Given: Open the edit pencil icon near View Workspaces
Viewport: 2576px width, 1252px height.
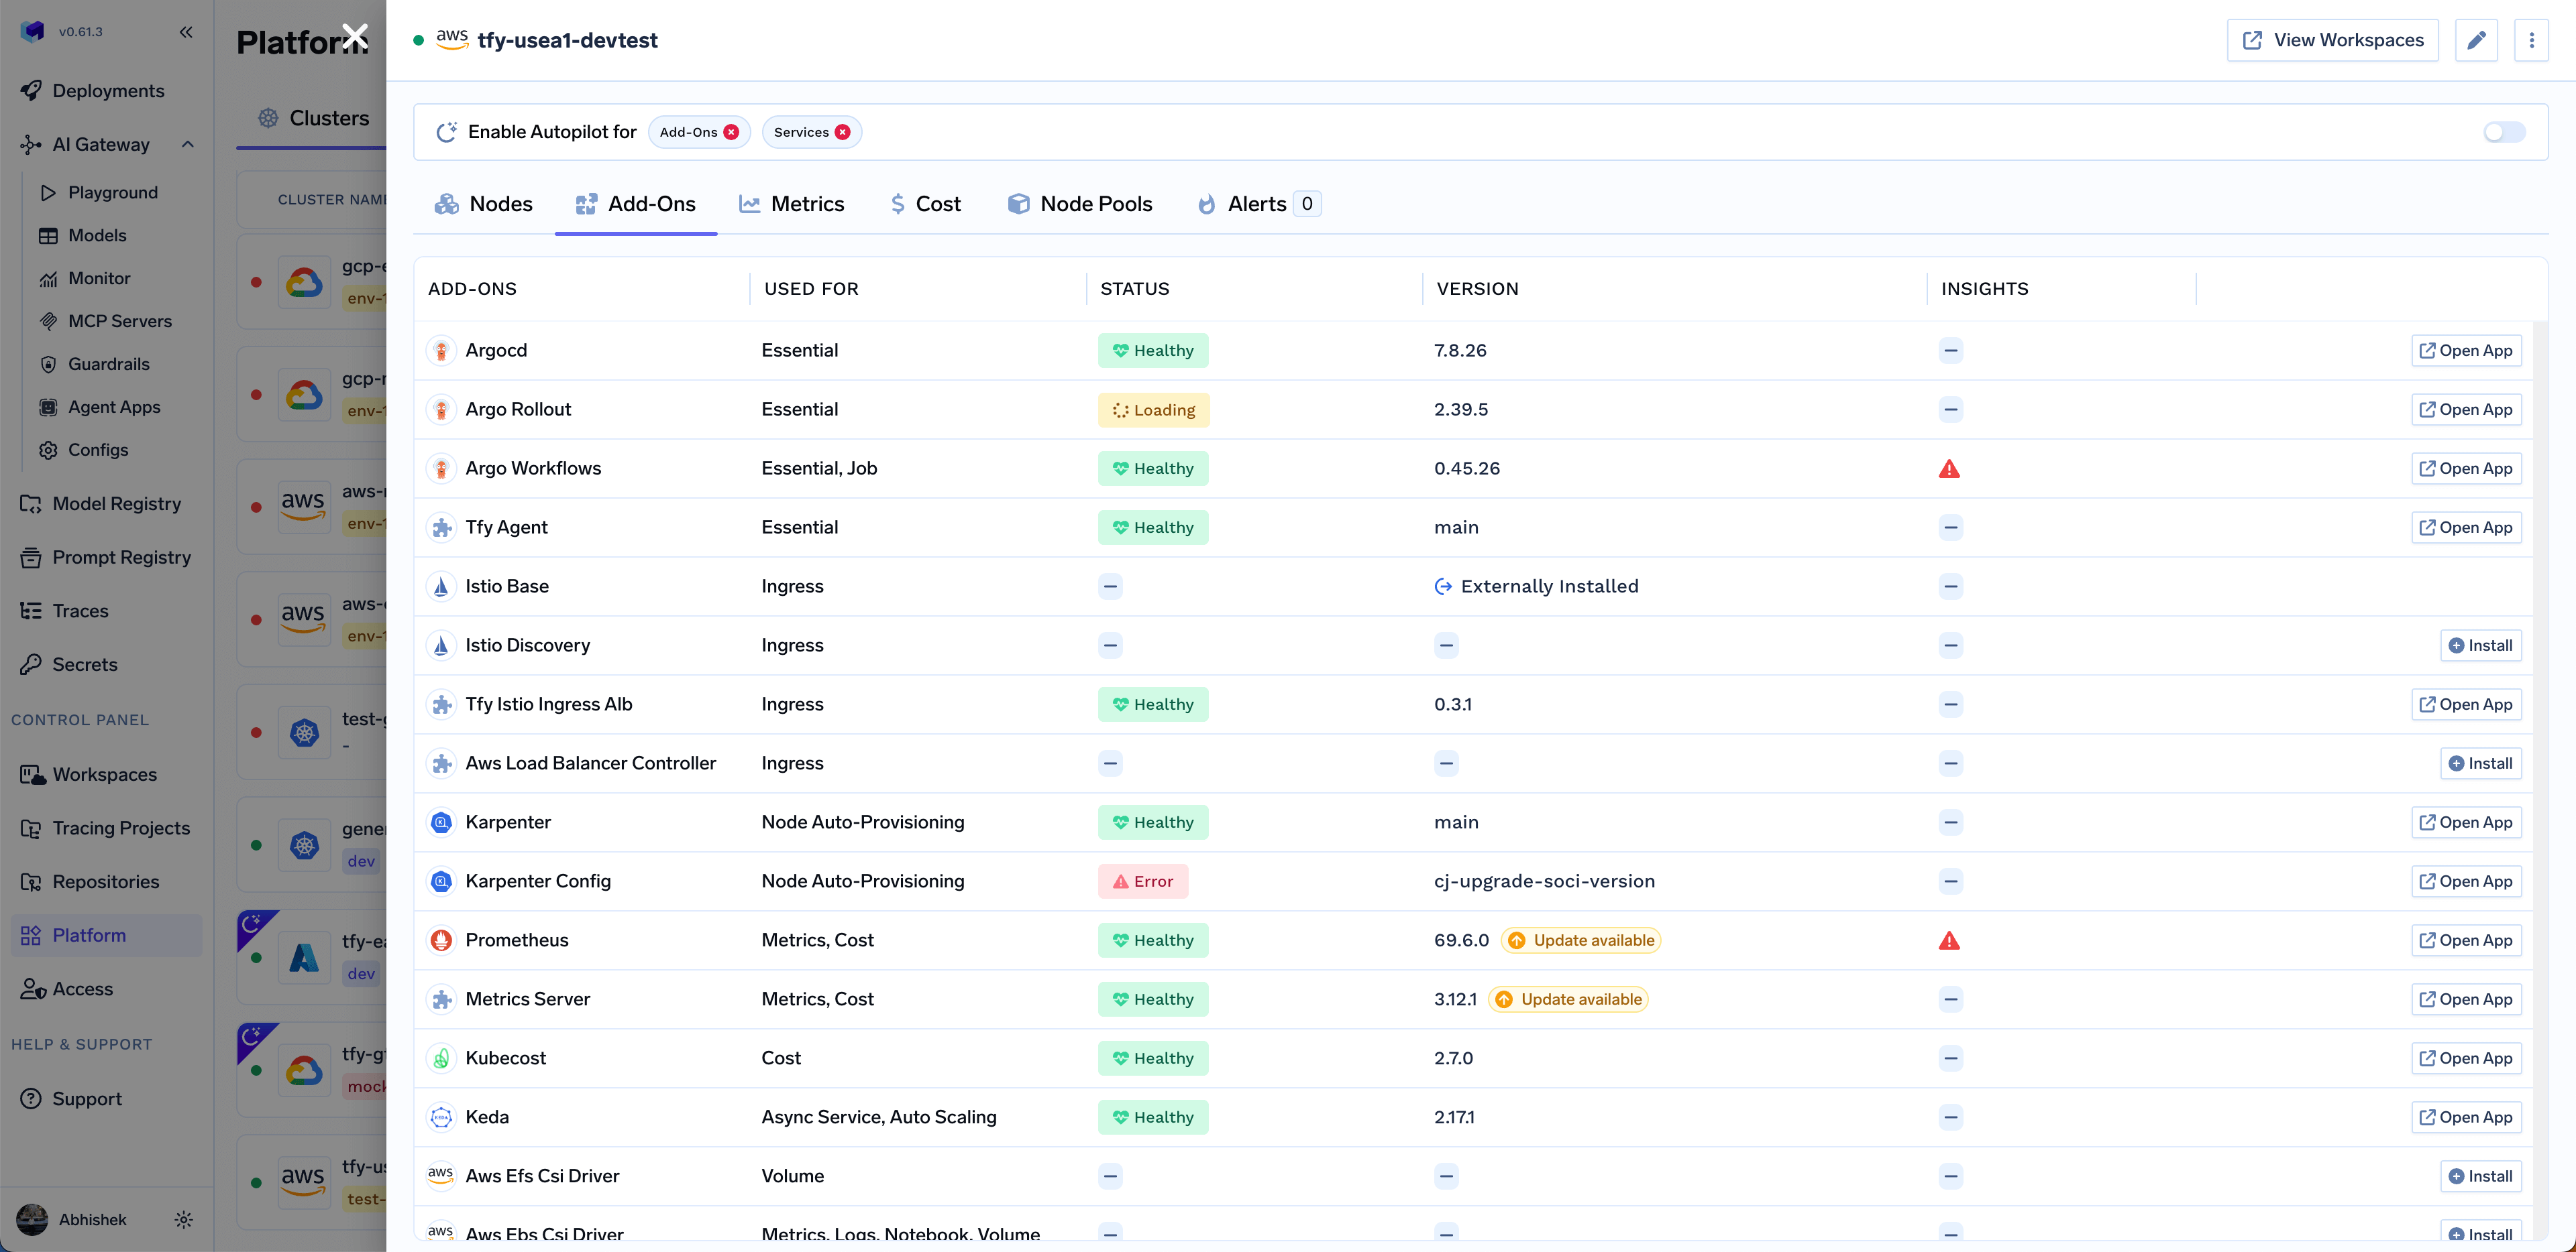Looking at the screenshot, I should point(2477,40).
